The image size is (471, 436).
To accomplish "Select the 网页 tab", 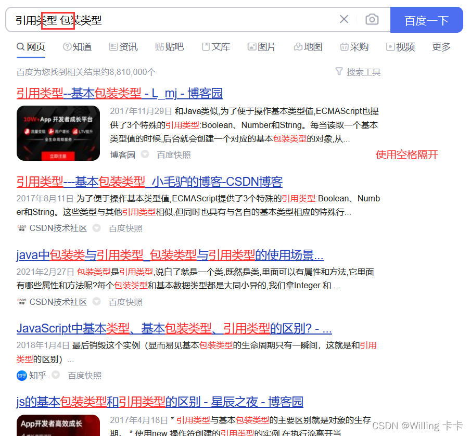I will click(31, 47).
